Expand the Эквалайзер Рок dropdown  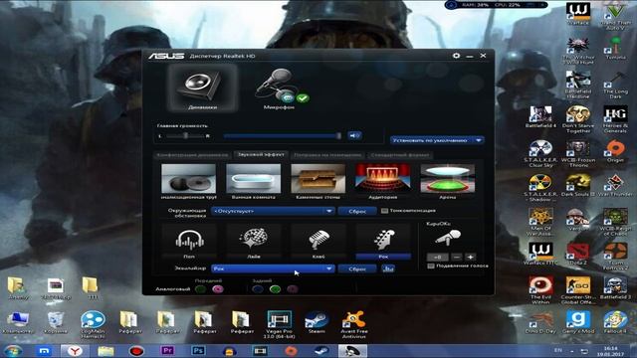273,268
